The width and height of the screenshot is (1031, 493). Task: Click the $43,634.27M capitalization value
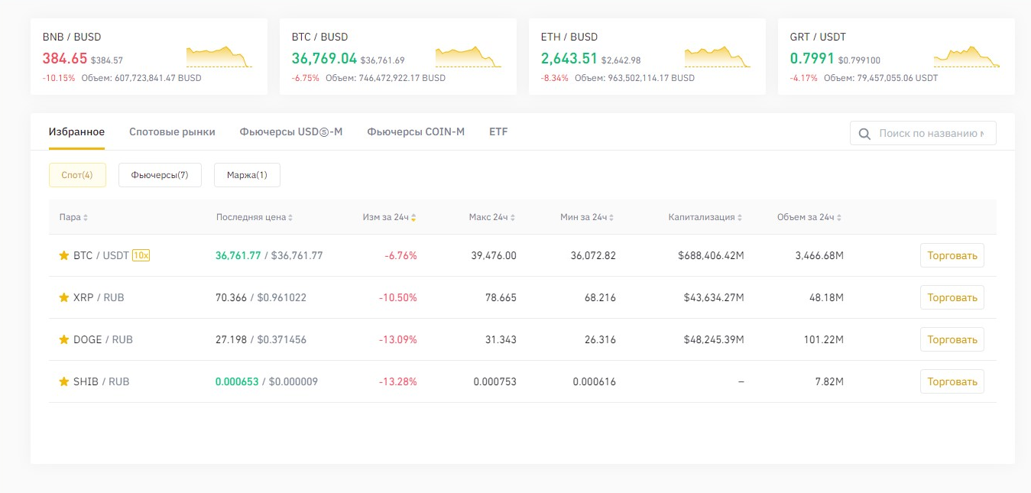pyautogui.click(x=714, y=297)
